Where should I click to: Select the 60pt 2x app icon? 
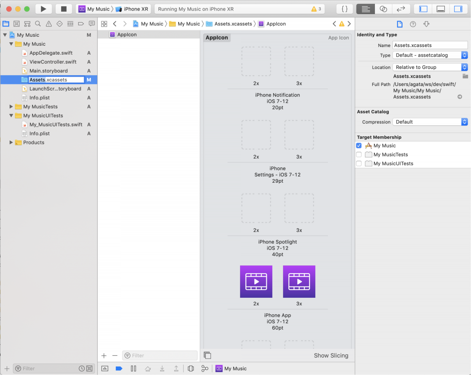pos(256,281)
